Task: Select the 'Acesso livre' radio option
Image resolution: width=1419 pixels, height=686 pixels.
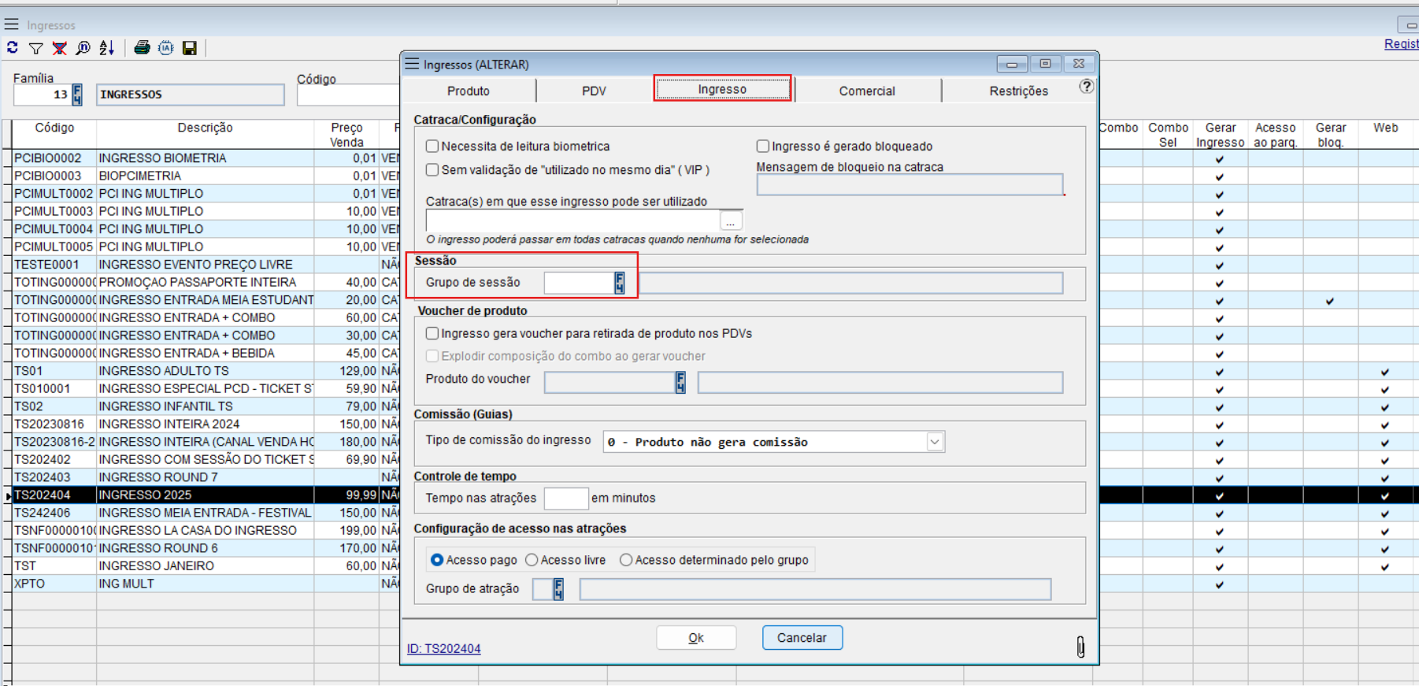Action: 532,560
